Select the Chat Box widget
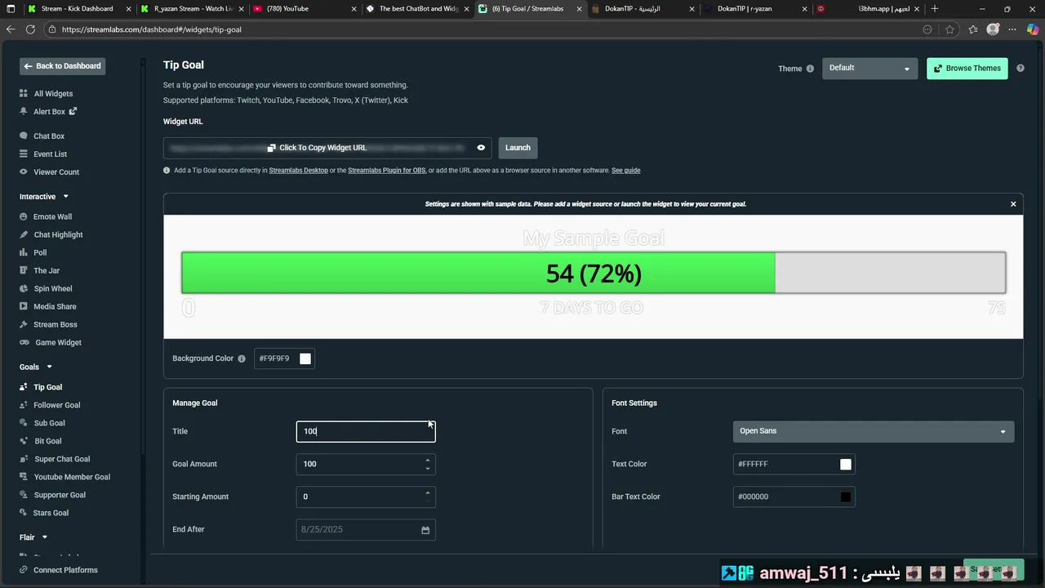This screenshot has height=588, width=1045. click(48, 136)
